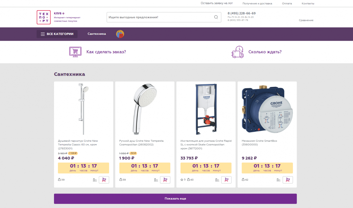Click the Показать еще button
This screenshot has width=353, height=208.
175,199
